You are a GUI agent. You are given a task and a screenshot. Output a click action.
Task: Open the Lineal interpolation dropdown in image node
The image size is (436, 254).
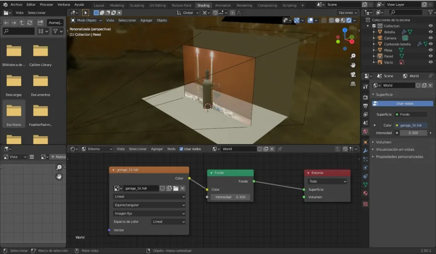point(149,197)
